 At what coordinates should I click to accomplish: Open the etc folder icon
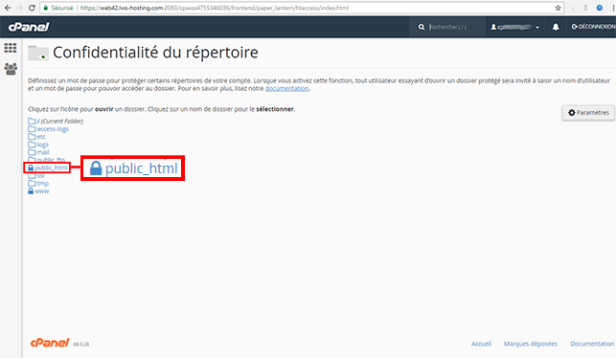[32, 137]
